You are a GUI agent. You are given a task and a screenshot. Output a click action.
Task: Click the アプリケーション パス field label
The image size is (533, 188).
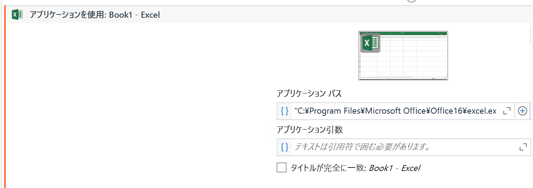pyautogui.click(x=309, y=93)
